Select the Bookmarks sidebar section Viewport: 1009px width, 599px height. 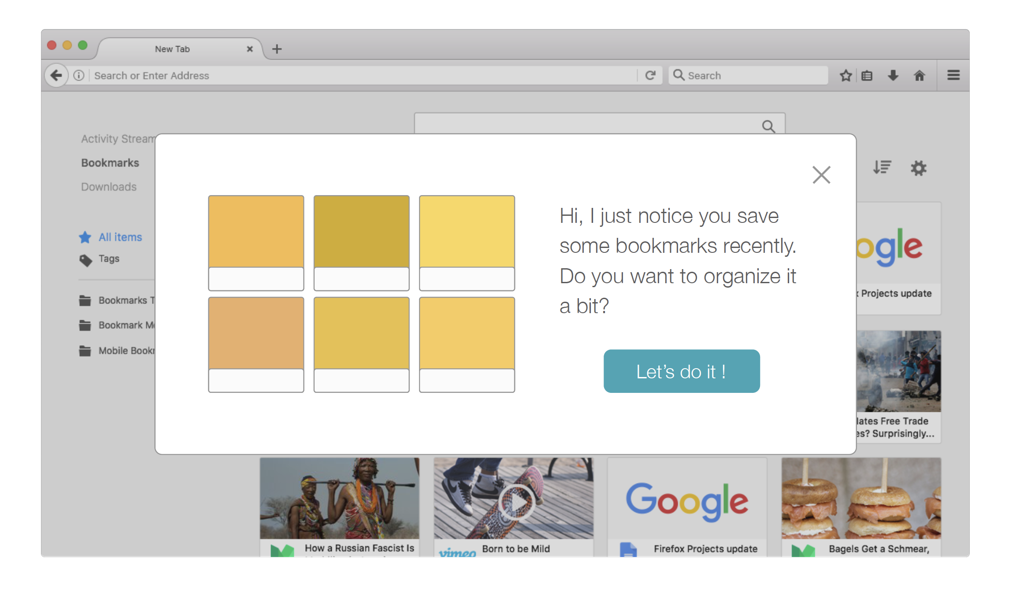click(110, 163)
